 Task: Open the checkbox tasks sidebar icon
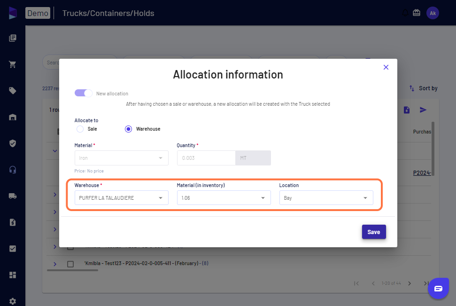(13, 249)
